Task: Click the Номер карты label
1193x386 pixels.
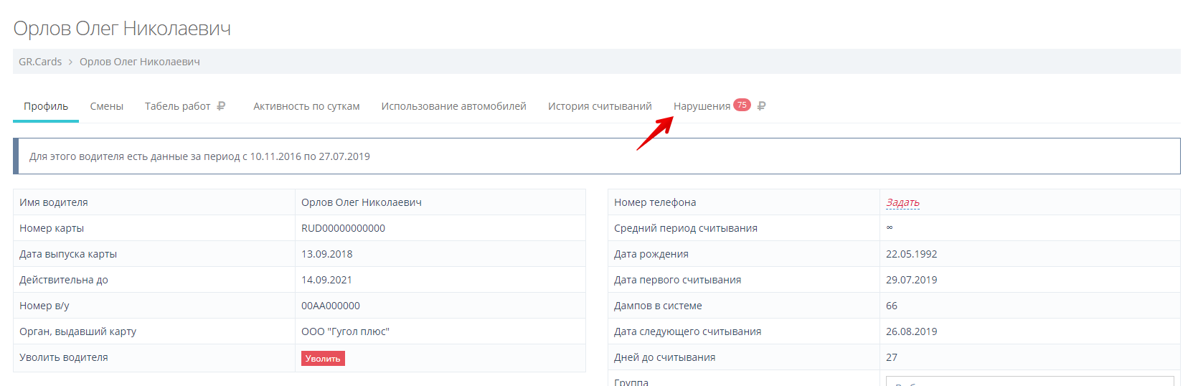Action: coord(52,228)
